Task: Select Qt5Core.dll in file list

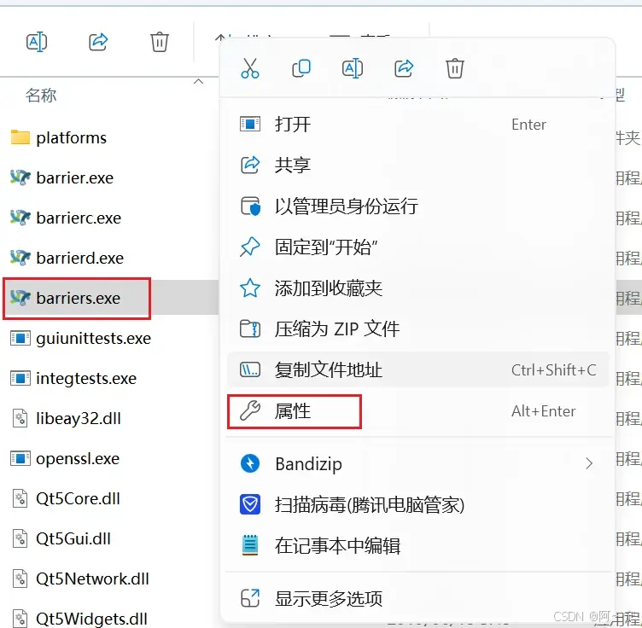Action: point(78,498)
